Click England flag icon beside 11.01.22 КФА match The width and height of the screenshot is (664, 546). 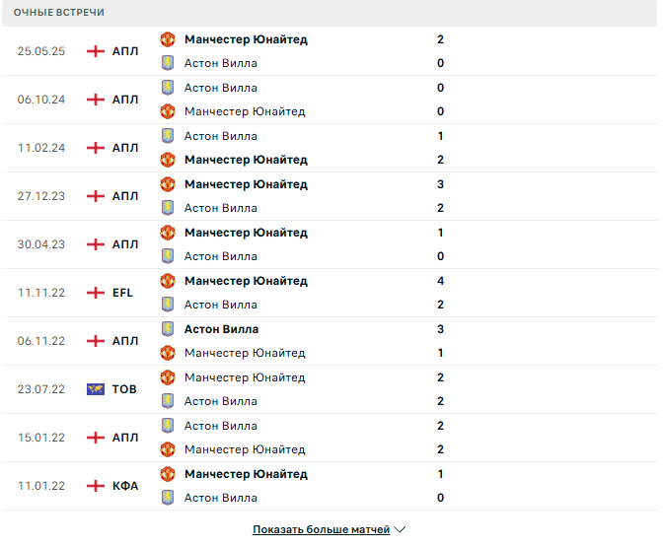(96, 486)
